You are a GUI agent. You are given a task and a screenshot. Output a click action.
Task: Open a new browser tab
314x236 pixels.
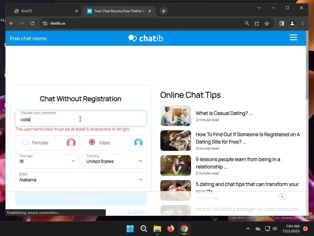pos(164,11)
